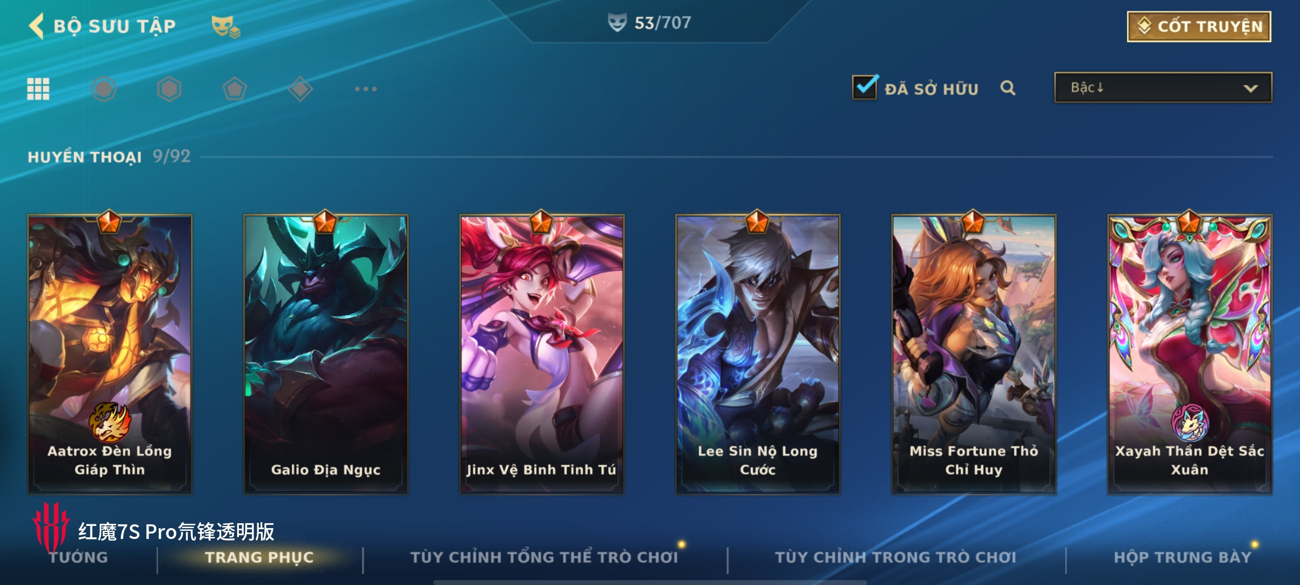Select the first circular hexagon rarity filter
Screen dimensions: 1300x585
[104, 89]
